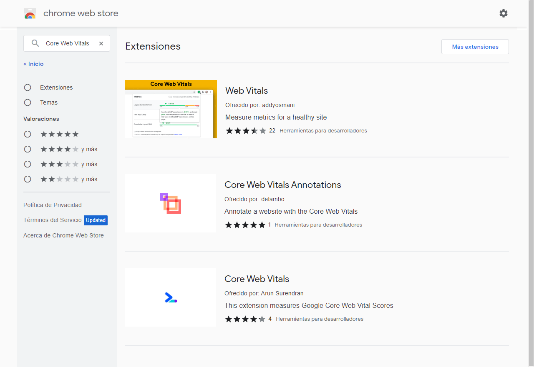Select the Extensiones filter radio button
This screenshot has width=534, height=367.
27,87
